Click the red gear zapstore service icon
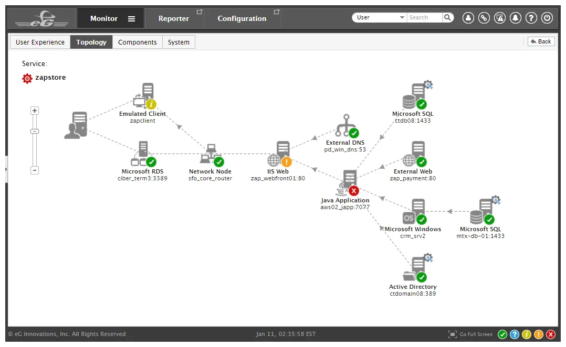Viewport: 566px width, 347px height. (x=27, y=78)
